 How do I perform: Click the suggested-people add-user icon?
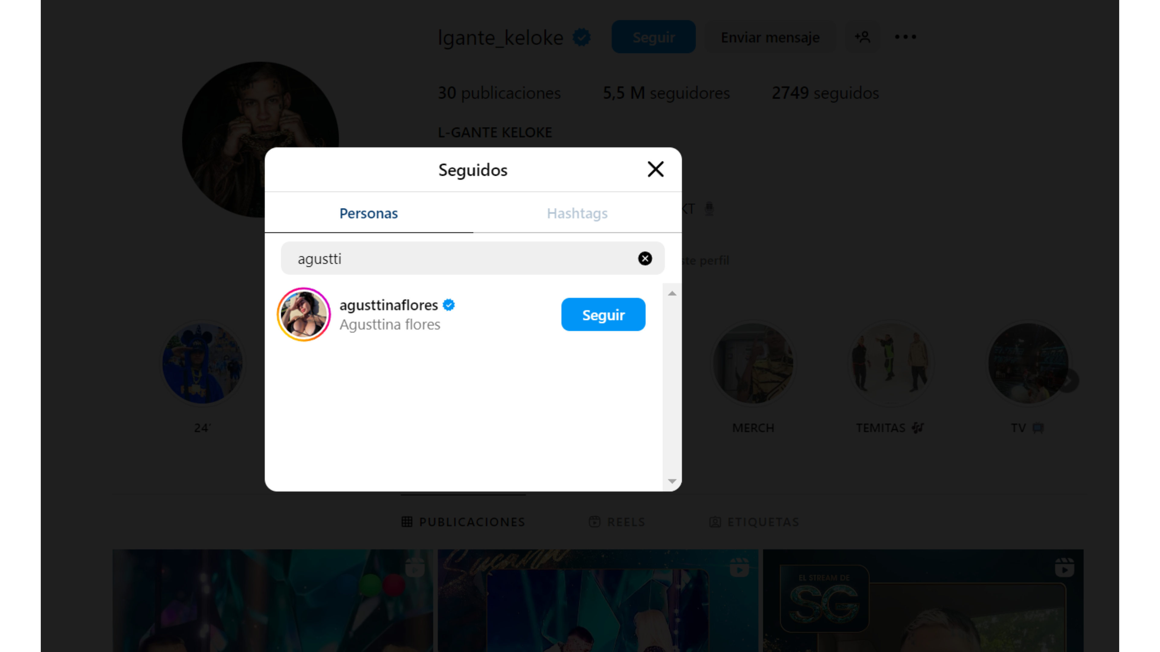[862, 37]
